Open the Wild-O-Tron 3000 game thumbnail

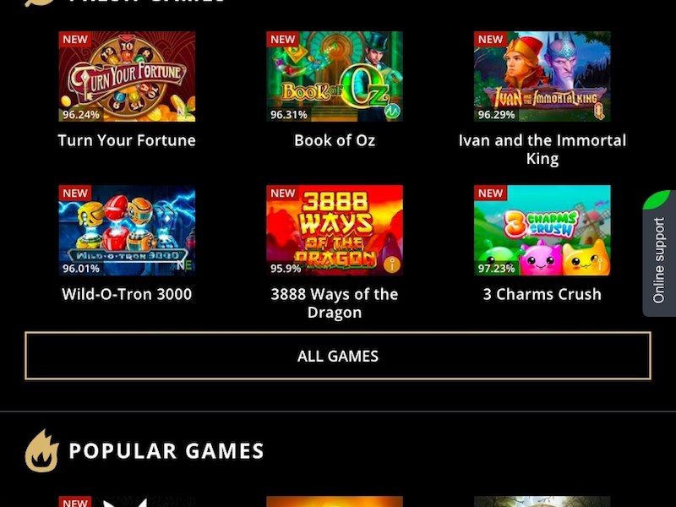click(127, 230)
